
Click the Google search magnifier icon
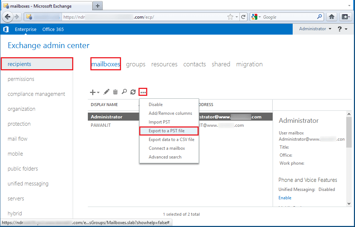pos(319,17)
